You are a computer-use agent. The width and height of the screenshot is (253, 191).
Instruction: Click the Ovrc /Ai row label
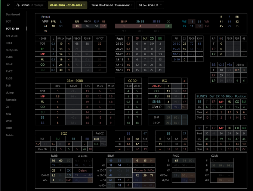(x=43, y=149)
